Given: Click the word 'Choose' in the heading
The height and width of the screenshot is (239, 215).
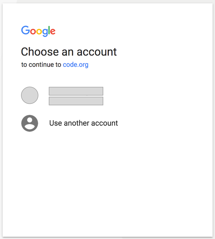Looking at the screenshot, I should pyautogui.click(x=40, y=52).
